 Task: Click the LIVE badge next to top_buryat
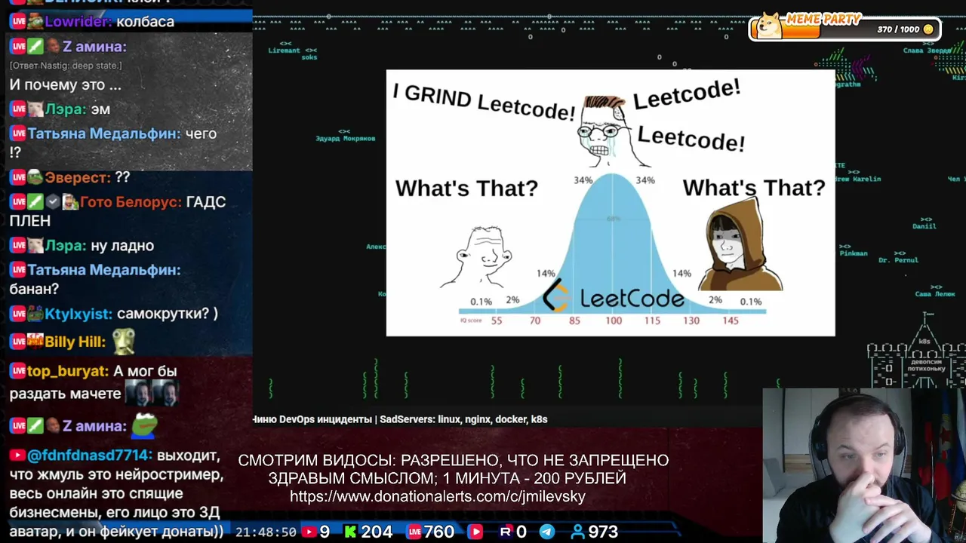19,371
